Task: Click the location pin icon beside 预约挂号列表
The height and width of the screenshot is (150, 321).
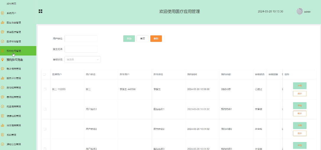Action: click(x=2, y=60)
